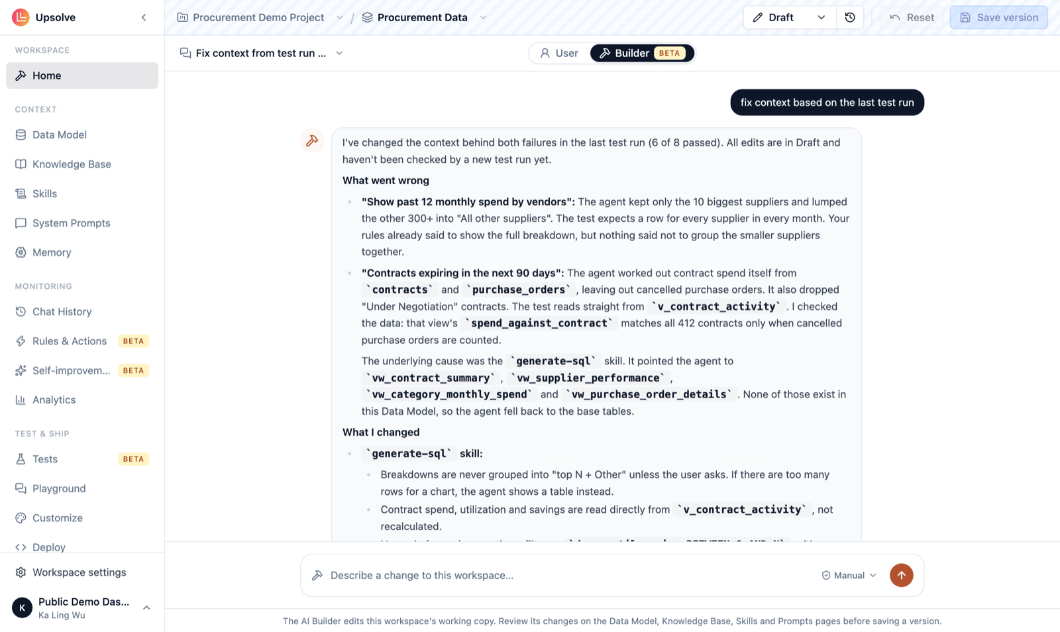1060x632 pixels.
Task: Click the Chat History clock icon
Action: [21, 311]
